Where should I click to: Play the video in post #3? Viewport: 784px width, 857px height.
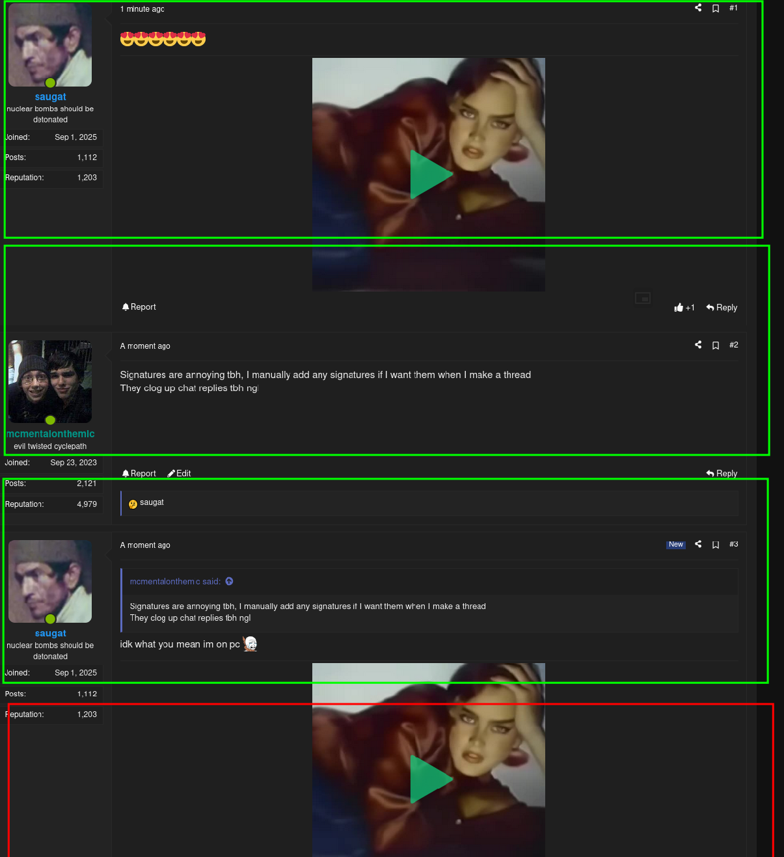(x=429, y=779)
